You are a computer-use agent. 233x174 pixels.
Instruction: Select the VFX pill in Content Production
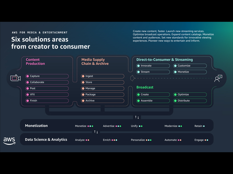pyautogui.click(x=47, y=95)
